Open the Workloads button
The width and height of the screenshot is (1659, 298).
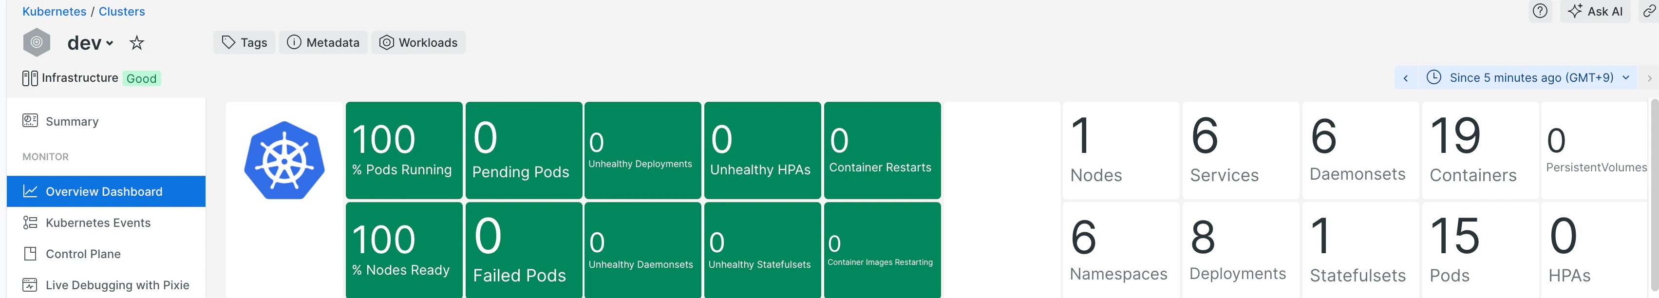click(418, 42)
